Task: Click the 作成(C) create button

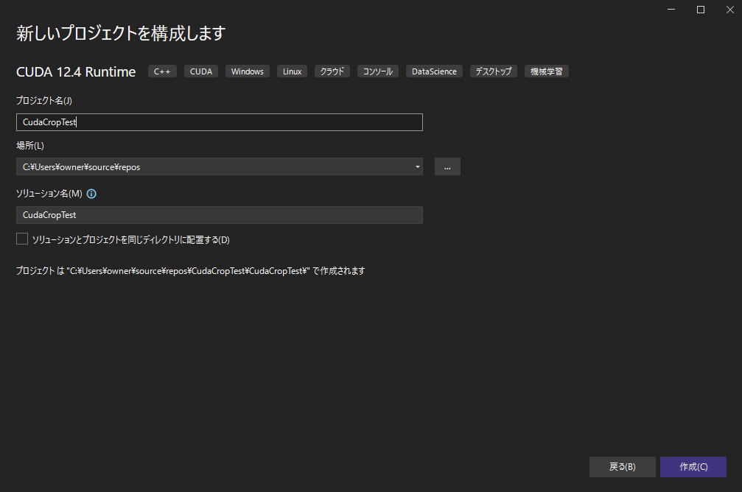Action: (x=693, y=467)
